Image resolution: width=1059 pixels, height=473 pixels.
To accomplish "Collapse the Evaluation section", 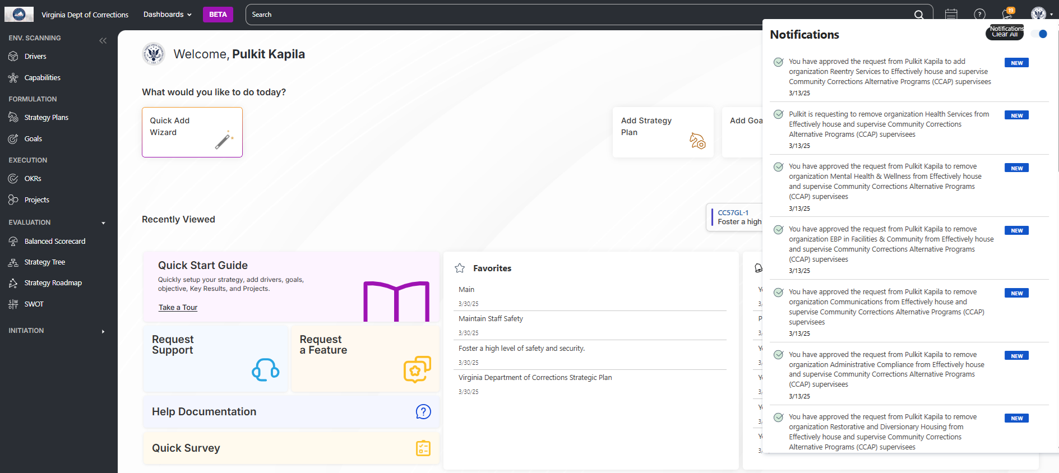I will tap(103, 223).
